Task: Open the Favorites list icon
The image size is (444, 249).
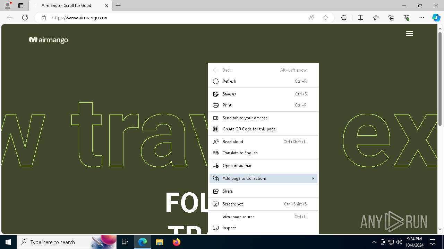Action: pos(376,18)
